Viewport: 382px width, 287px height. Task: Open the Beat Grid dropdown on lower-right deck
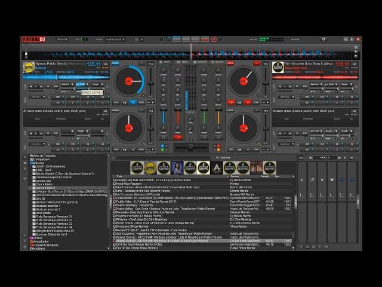click(316, 132)
